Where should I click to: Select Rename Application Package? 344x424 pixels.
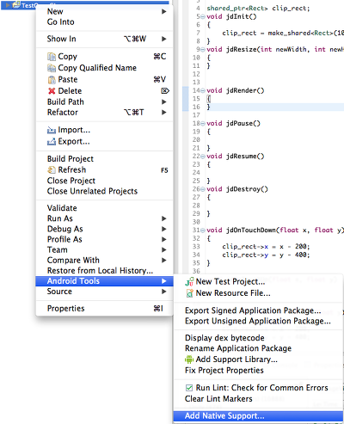259,348
